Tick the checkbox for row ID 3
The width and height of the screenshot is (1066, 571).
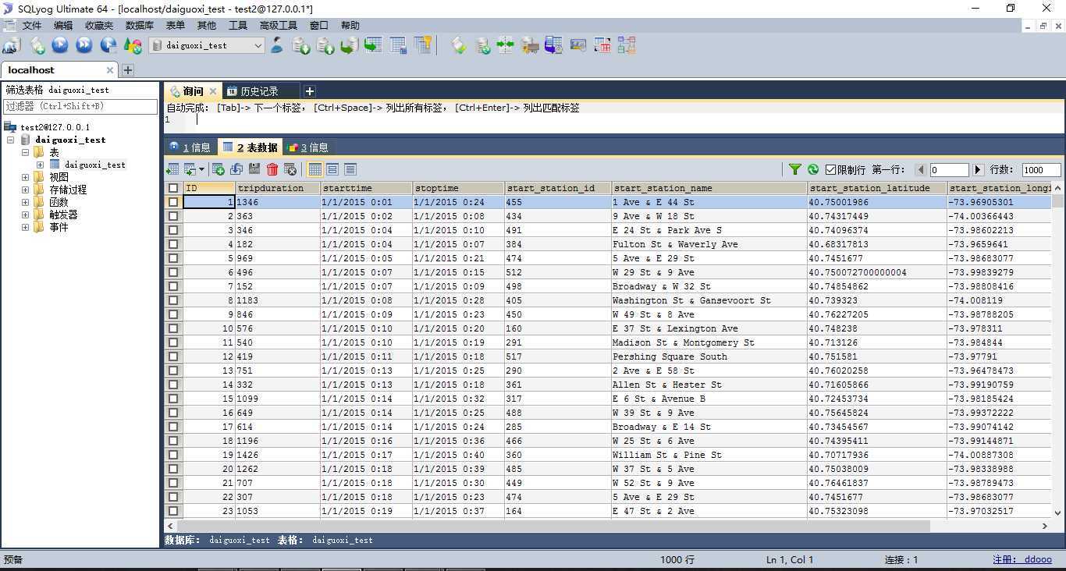(173, 230)
